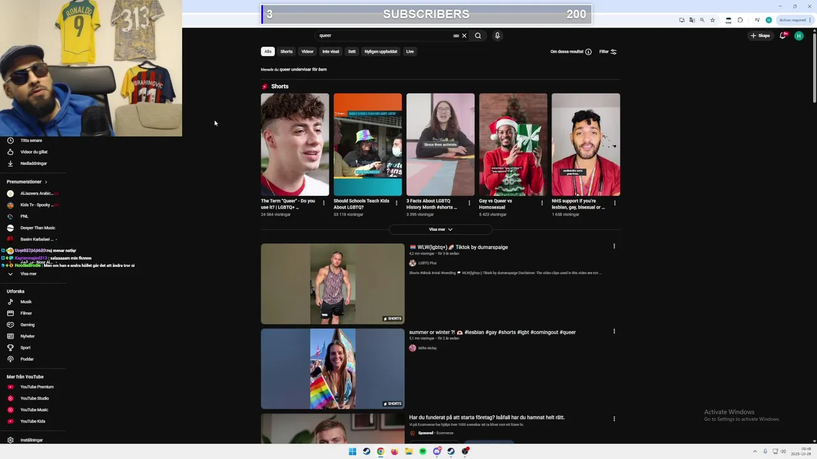Bookmark this page with star icon
817x459 pixels.
tap(713, 20)
